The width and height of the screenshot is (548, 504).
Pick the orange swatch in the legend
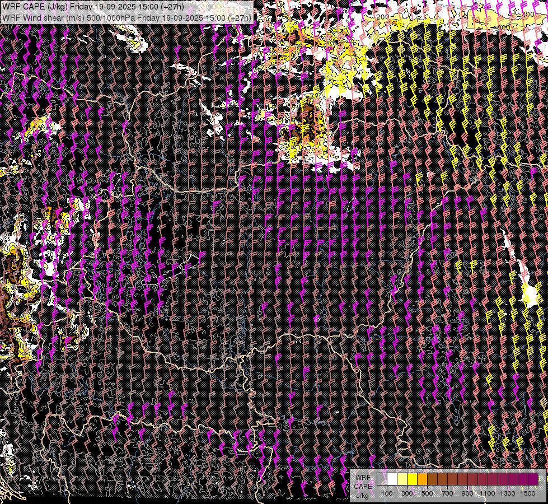coord(422,479)
